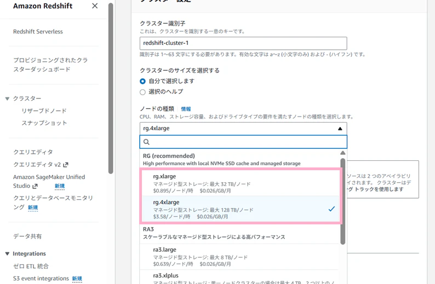Screen dimensions: 435x284
Task: Click the クラスター heading in sidebar
Action: tap(27, 98)
